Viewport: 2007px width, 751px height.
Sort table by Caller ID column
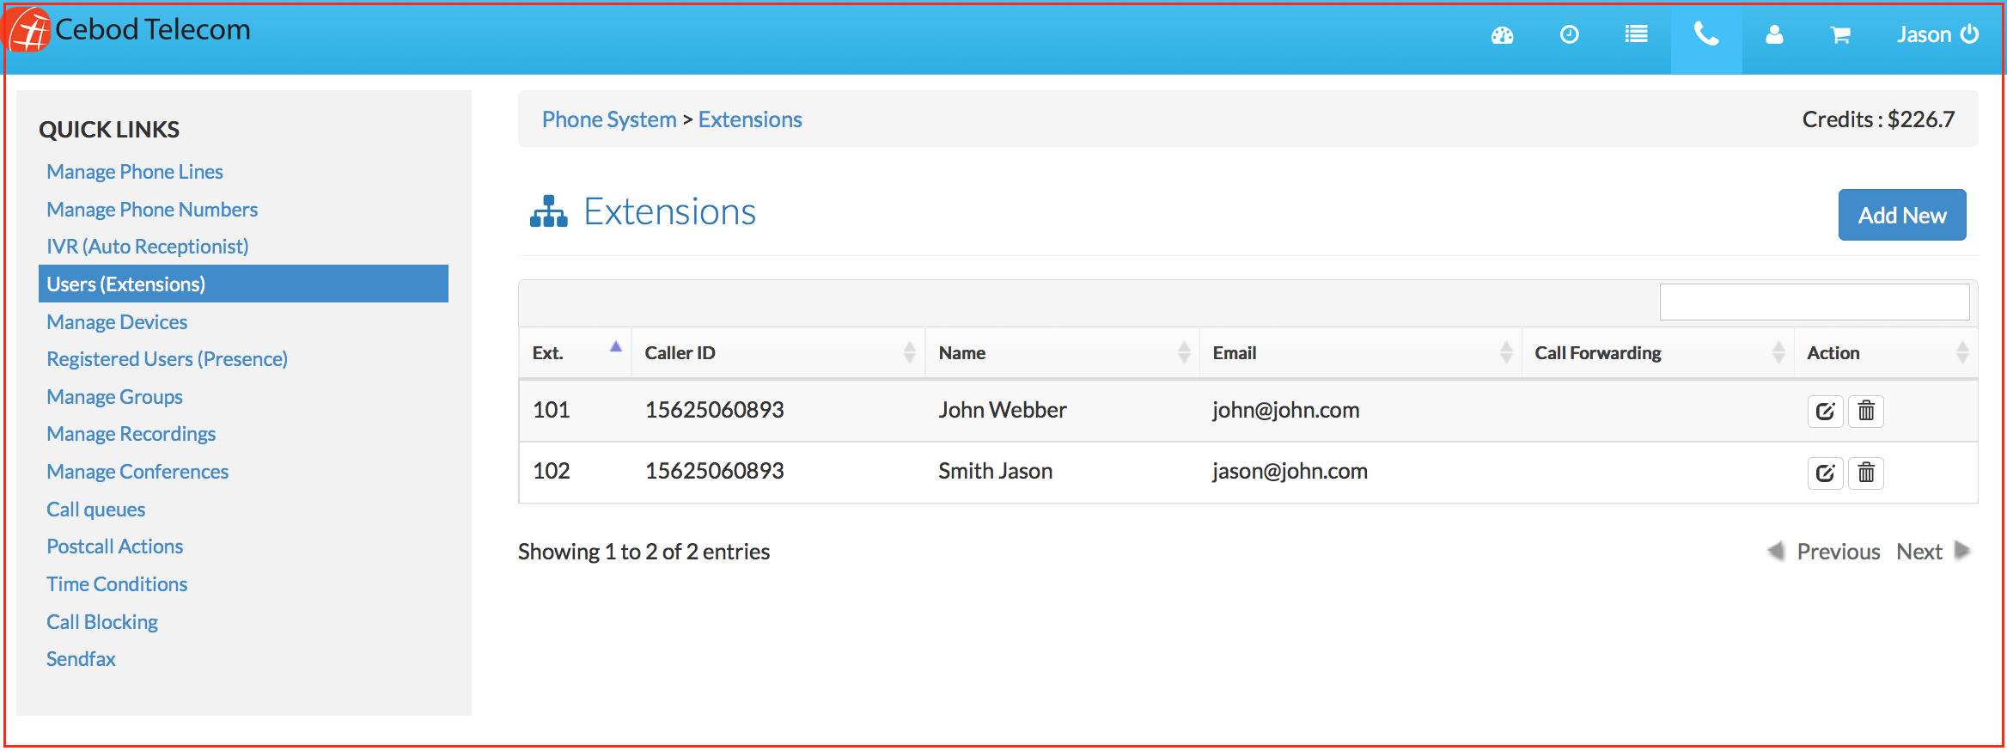(x=778, y=352)
